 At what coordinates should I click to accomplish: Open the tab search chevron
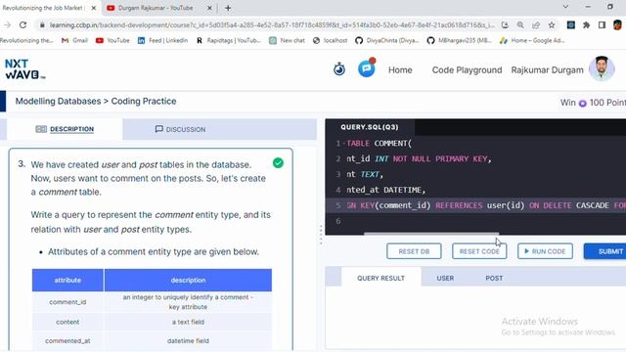click(565, 7)
